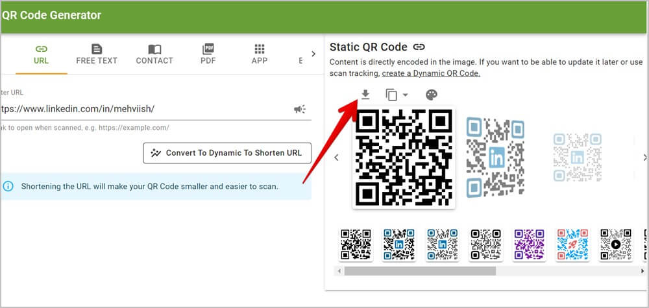Click Convert To Dynamic To Shorten URL
The height and width of the screenshot is (308, 649).
click(227, 153)
